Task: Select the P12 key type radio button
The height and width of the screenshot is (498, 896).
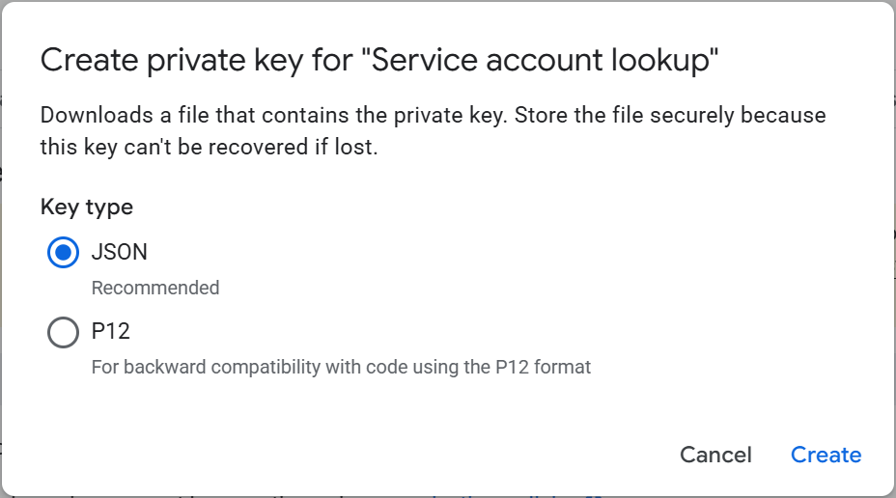Action: tap(63, 333)
